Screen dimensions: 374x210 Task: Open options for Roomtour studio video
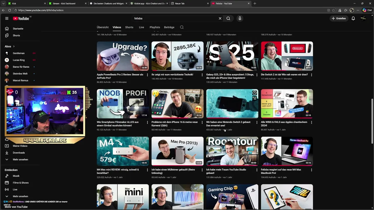[x=257, y=170]
